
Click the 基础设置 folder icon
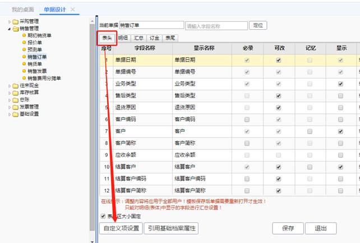click(16, 114)
